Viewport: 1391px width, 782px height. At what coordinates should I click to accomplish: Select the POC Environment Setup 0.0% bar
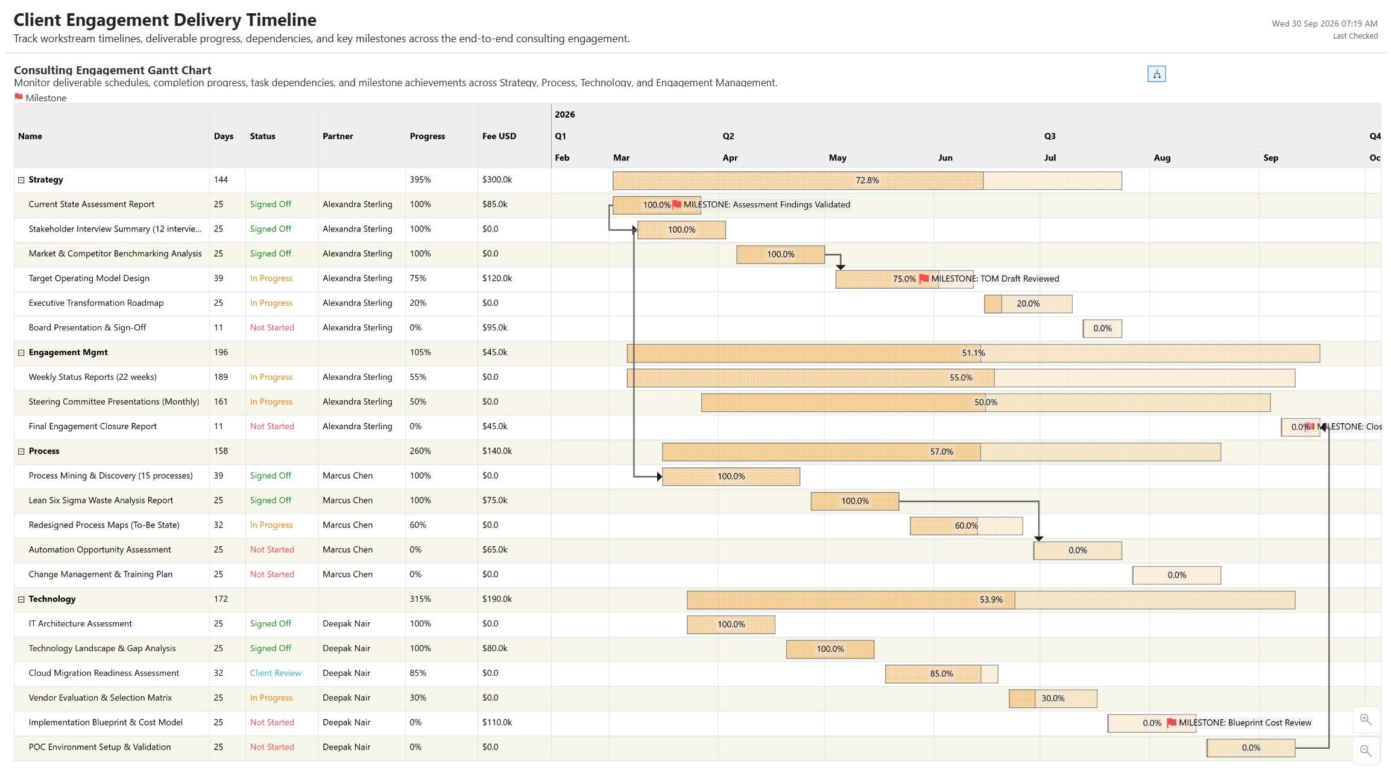click(1251, 748)
